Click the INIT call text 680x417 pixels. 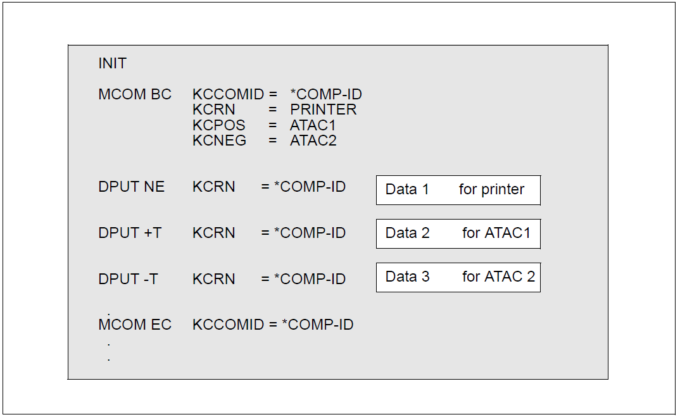point(113,63)
